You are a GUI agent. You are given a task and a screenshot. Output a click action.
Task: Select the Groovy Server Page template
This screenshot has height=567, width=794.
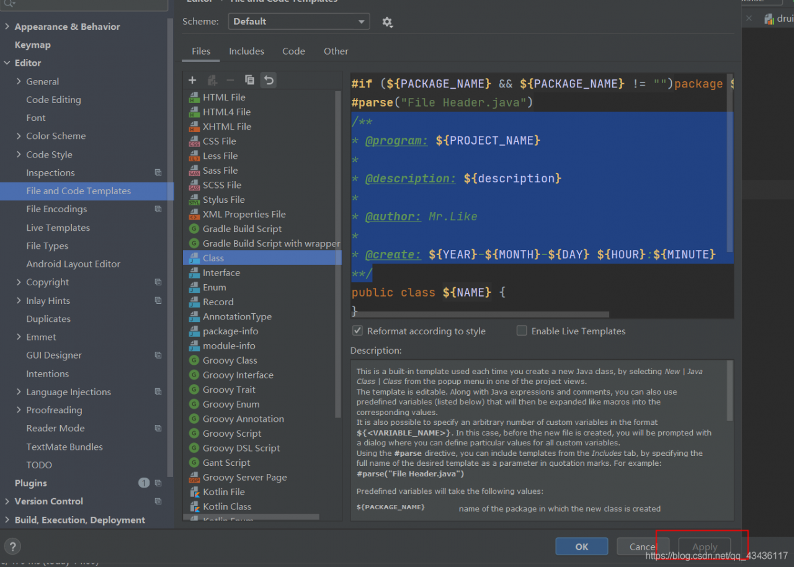244,478
